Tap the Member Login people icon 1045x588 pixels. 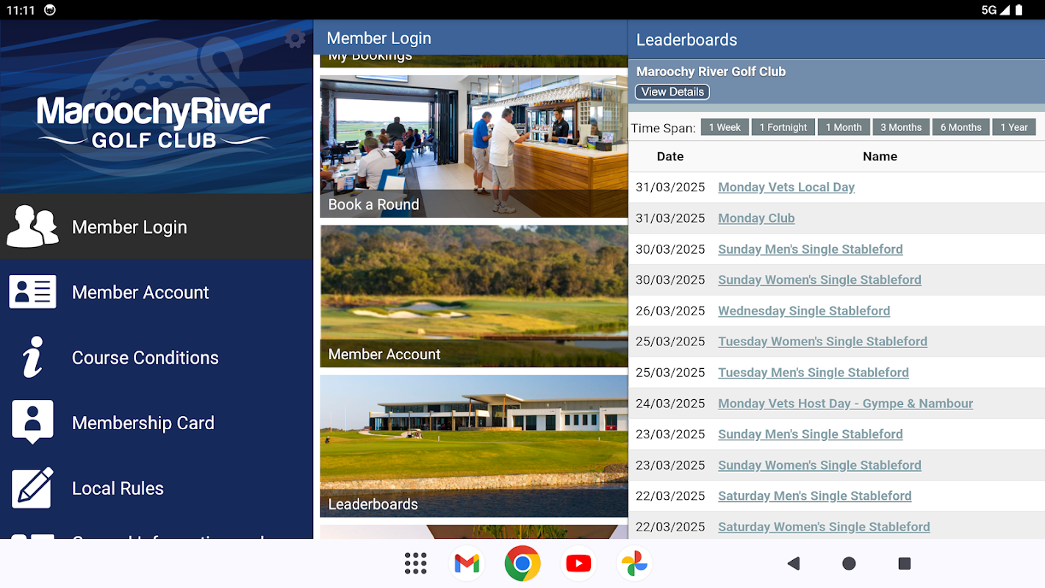(33, 226)
